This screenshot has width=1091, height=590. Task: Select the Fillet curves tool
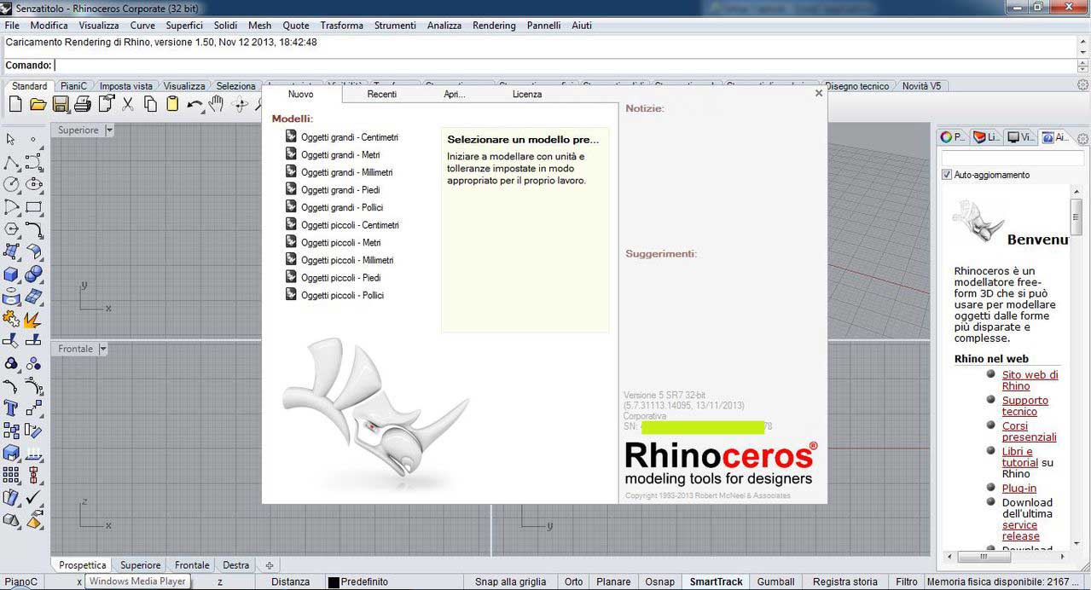tap(34, 229)
